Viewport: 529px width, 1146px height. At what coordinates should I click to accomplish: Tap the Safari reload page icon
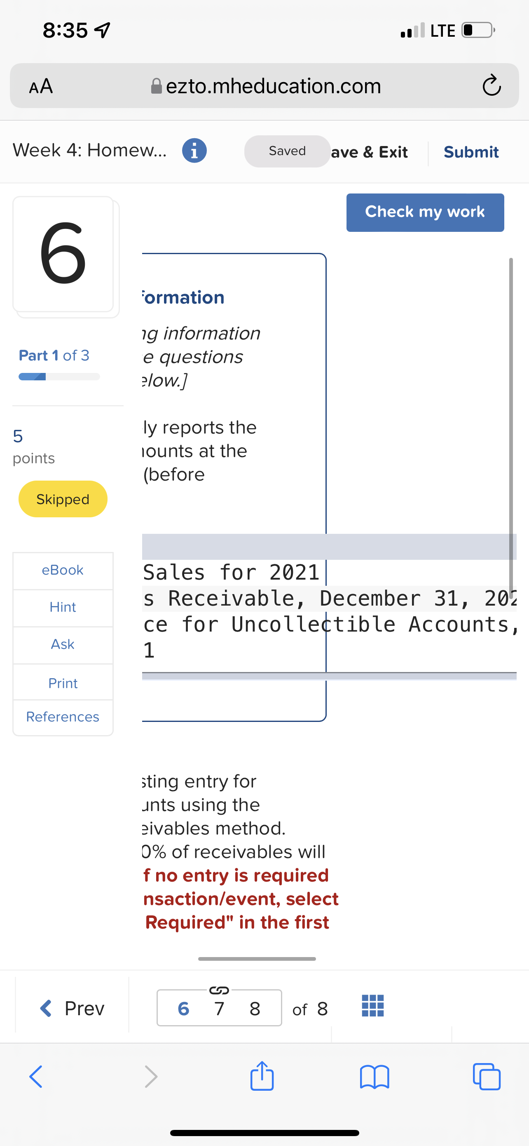coord(491,86)
